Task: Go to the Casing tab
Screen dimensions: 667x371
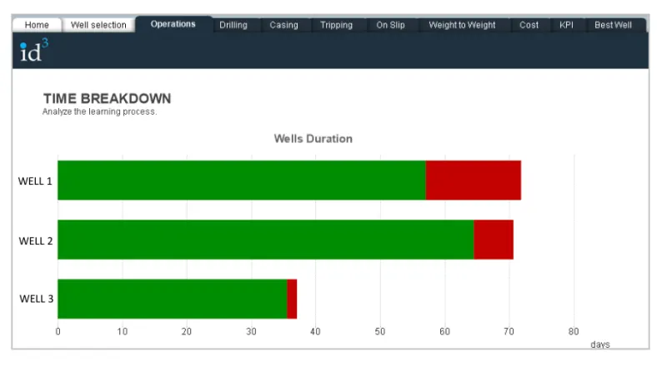Action: pos(283,25)
